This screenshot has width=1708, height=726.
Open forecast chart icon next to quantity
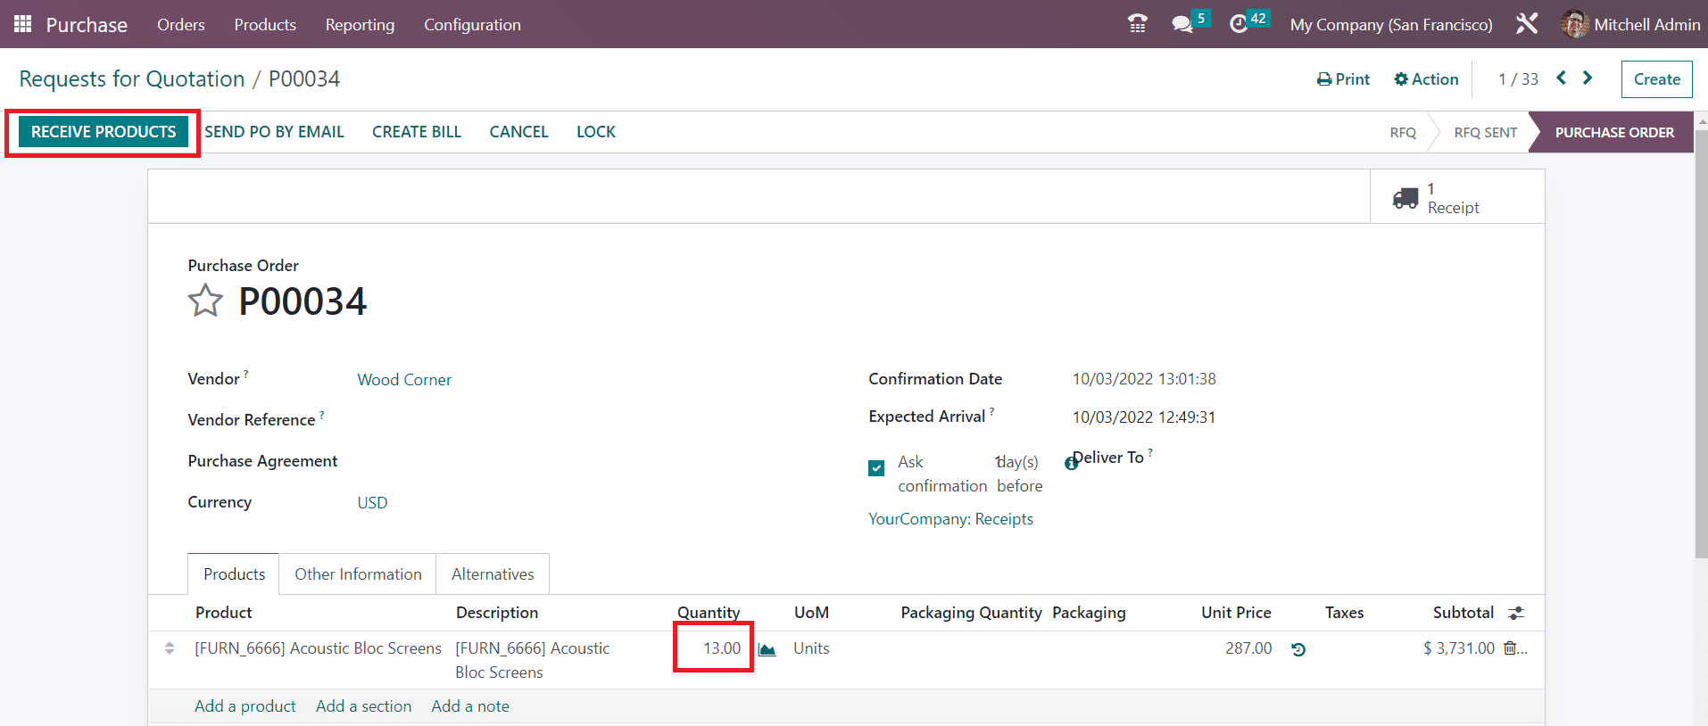click(x=767, y=649)
